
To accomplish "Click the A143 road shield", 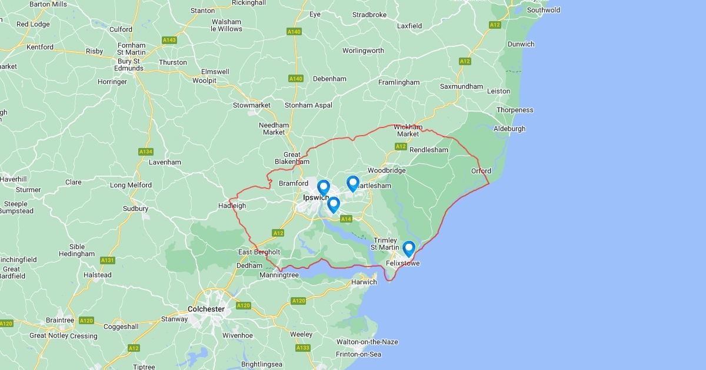I will point(169,40).
